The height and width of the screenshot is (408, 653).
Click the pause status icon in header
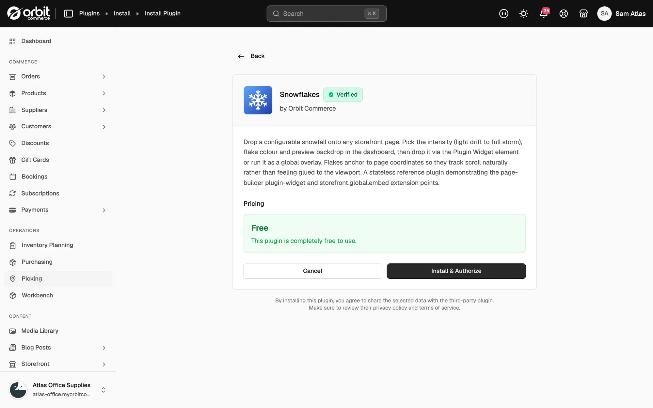click(x=504, y=13)
